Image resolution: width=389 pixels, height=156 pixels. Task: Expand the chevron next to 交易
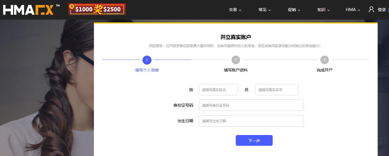coord(240,10)
